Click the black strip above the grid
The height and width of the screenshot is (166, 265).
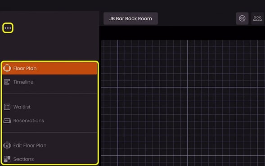[x=182, y=33]
